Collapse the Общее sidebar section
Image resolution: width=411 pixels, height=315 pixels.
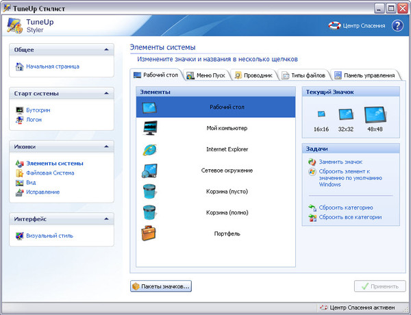[x=106, y=49]
